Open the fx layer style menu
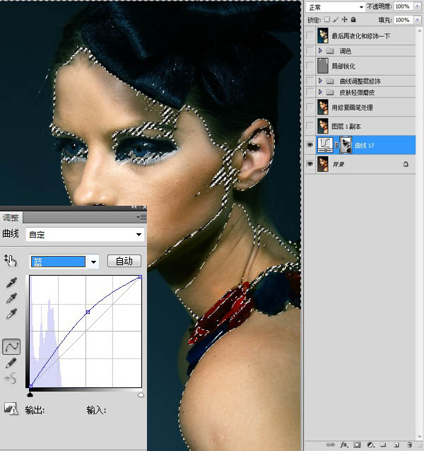This screenshot has width=424, height=451. 344,445
